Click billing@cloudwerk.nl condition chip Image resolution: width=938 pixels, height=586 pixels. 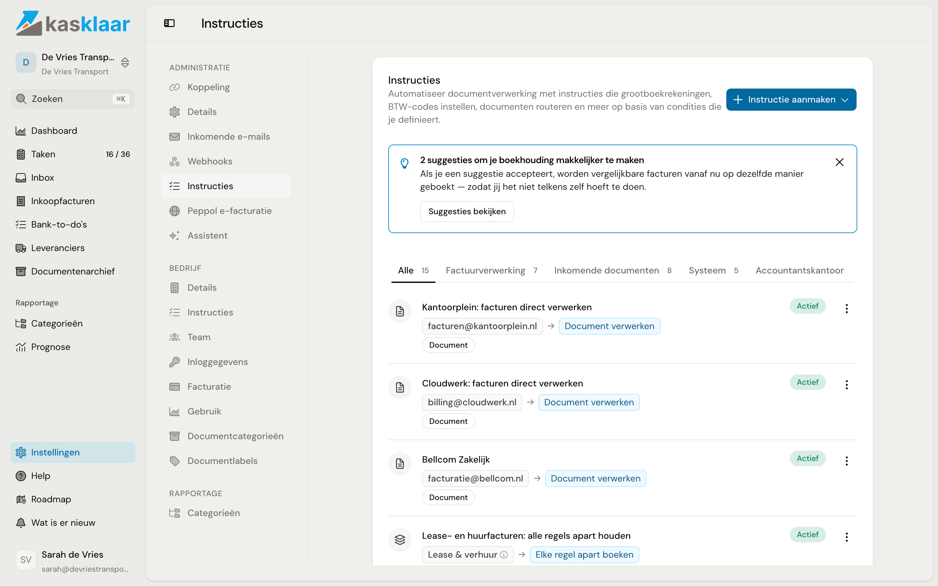[x=472, y=403]
